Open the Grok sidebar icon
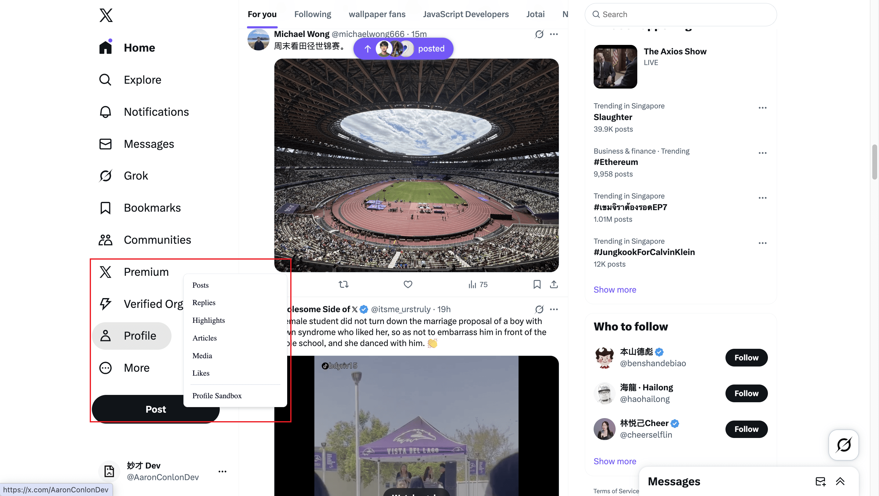This screenshot has width=879, height=496. (105, 176)
